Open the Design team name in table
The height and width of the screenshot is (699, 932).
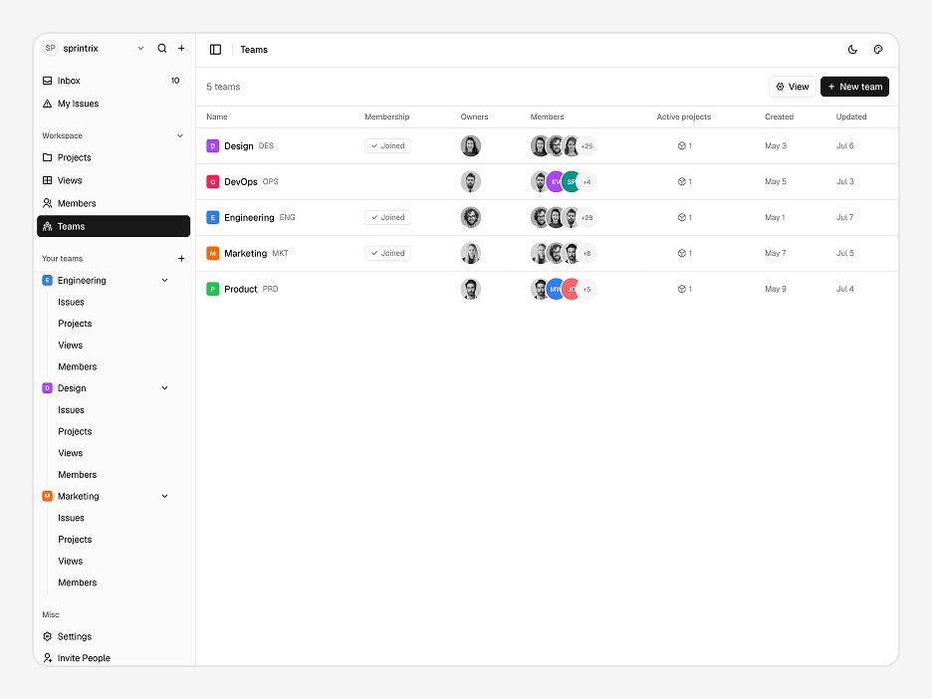[239, 146]
